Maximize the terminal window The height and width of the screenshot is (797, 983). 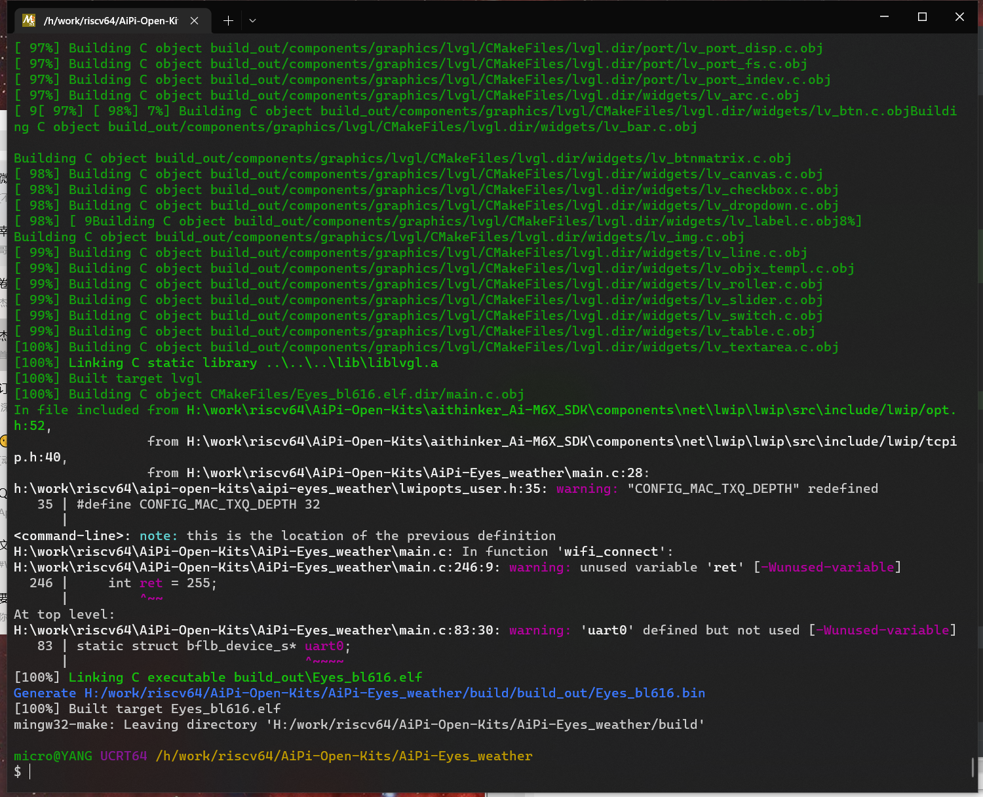[922, 16]
